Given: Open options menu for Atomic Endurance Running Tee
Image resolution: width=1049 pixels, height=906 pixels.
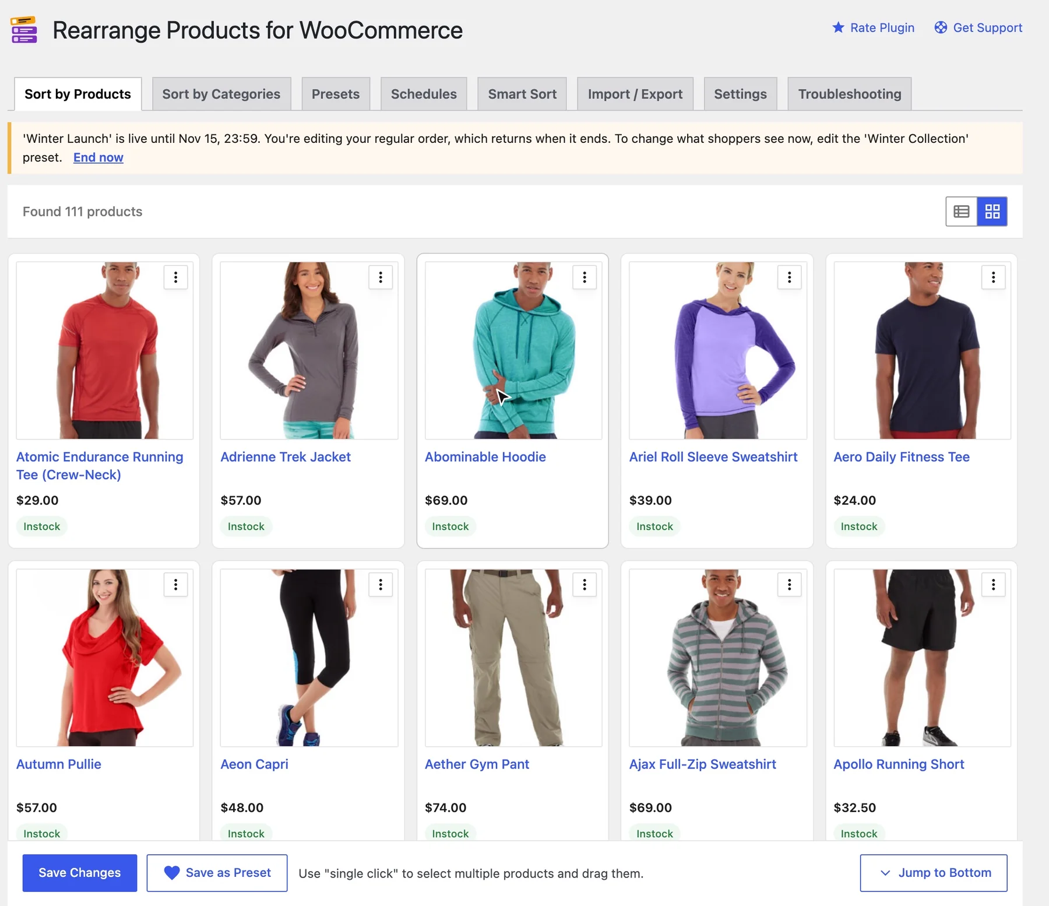Looking at the screenshot, I should click(175, 278).
